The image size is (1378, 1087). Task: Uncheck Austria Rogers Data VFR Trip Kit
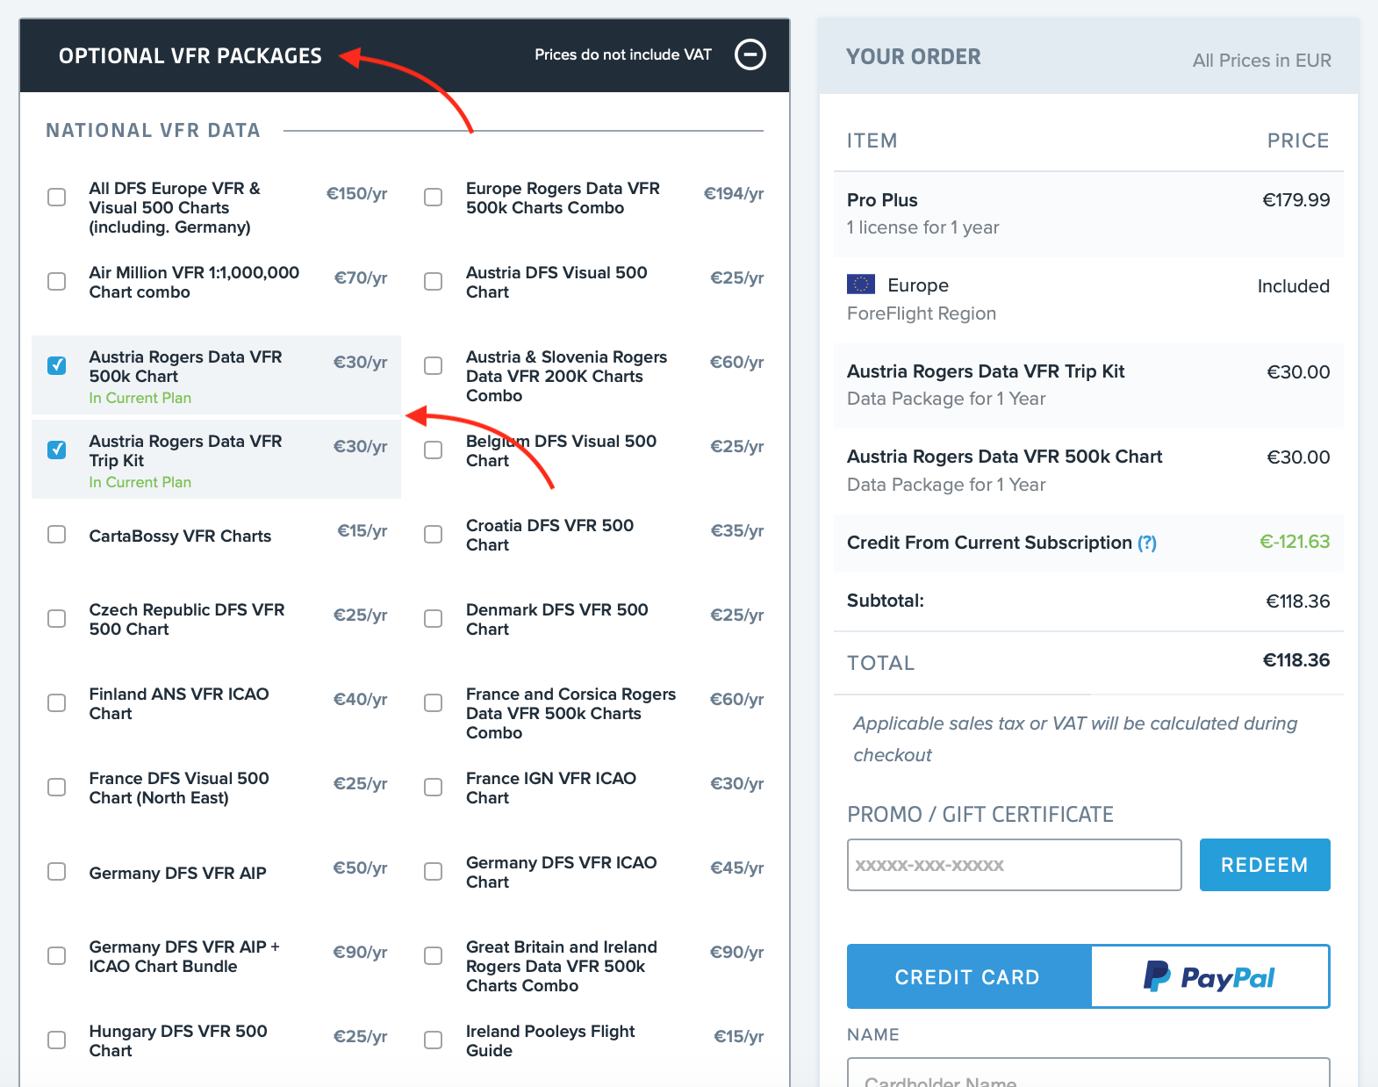pyautogui.click(x=57, y=450)
